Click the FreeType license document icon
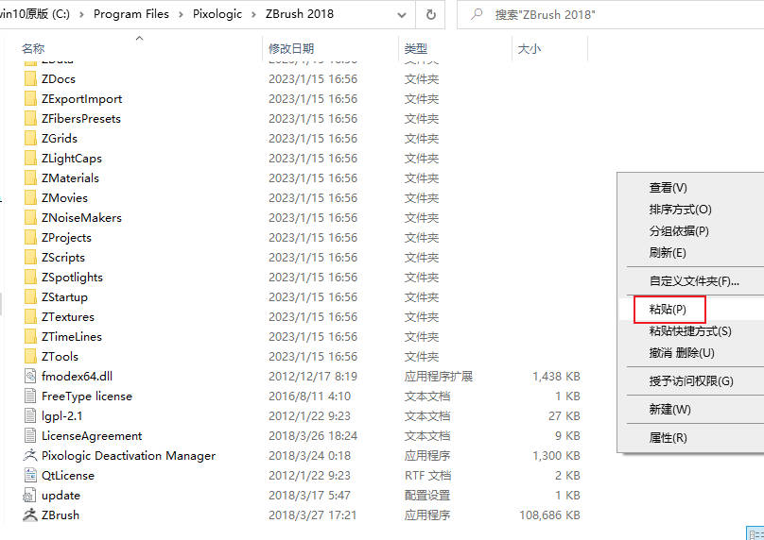 pyautogui.click(x=30, y=396)
